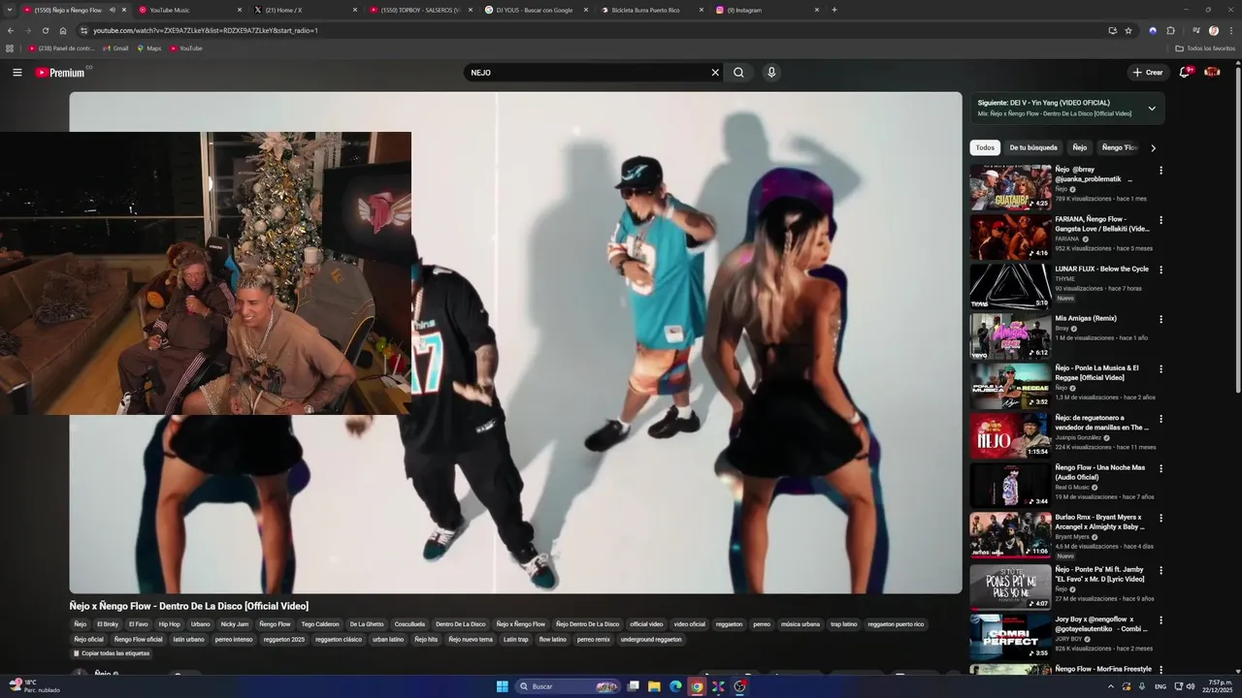Open the Burlao Rmx video thumbnail
The height and width of the screenshot is (698, 1242).
point(1010,535)
